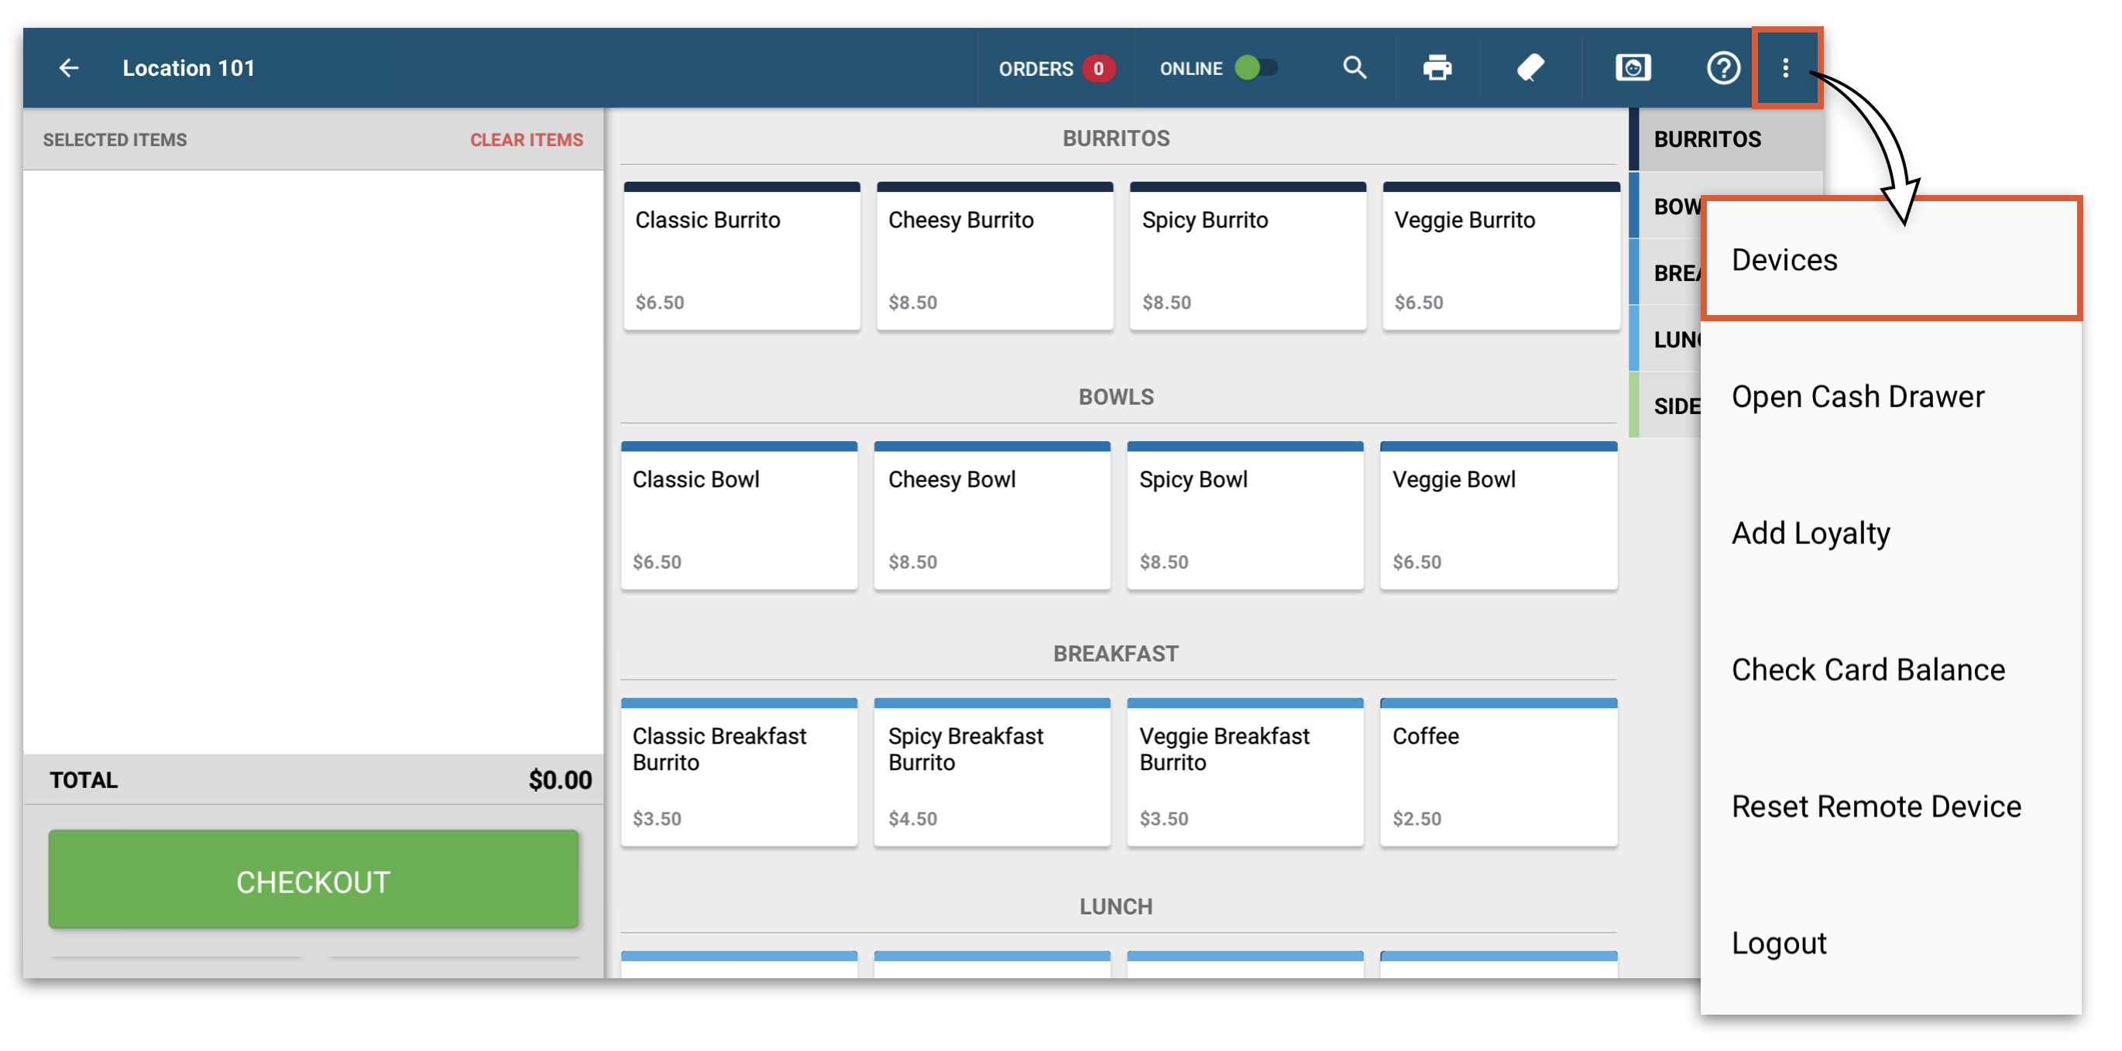Click the orders count badge
Image resolution: width=2122 pixels, height=1051 pixels.
1098,68
